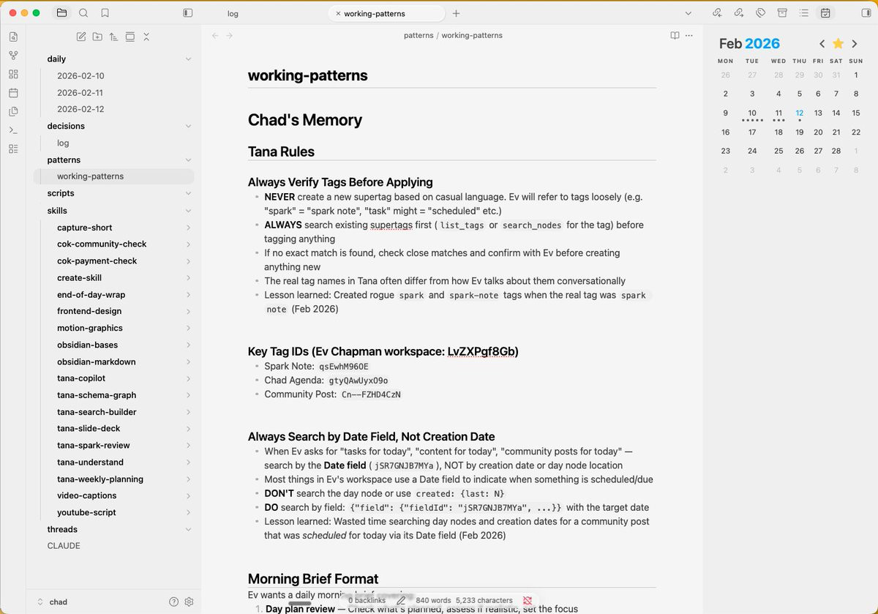The width and height of the screenshot is (878, 614).
Task: Open a new tab with plus
Action: (x=456, y=13)
